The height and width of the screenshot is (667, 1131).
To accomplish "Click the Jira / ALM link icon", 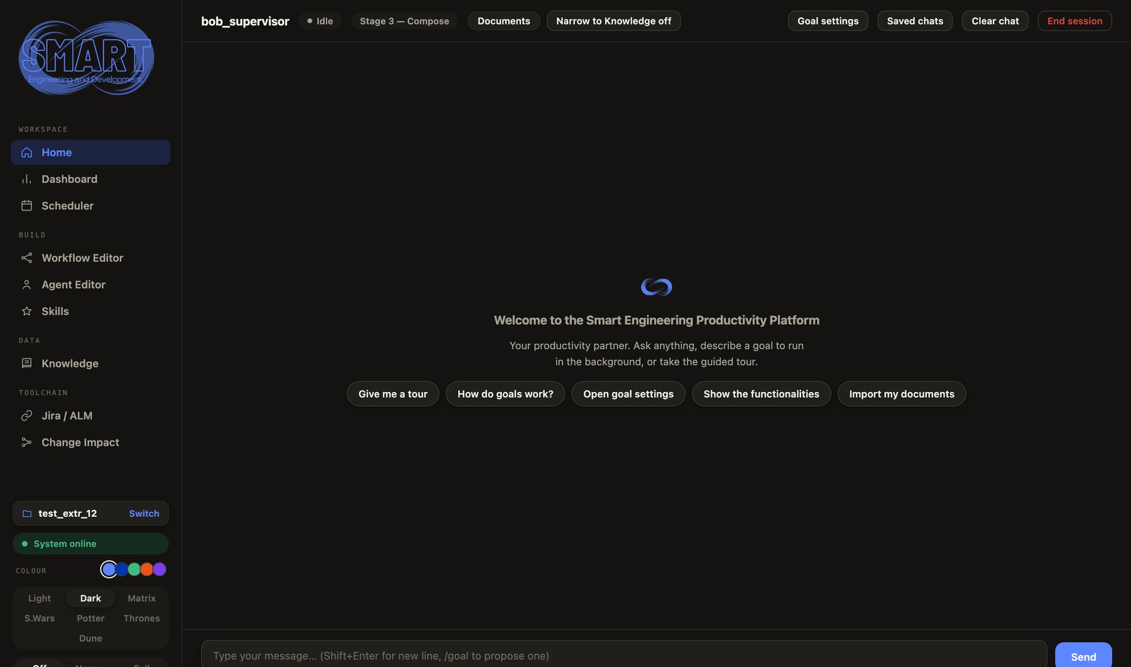I will coord(26,416).
